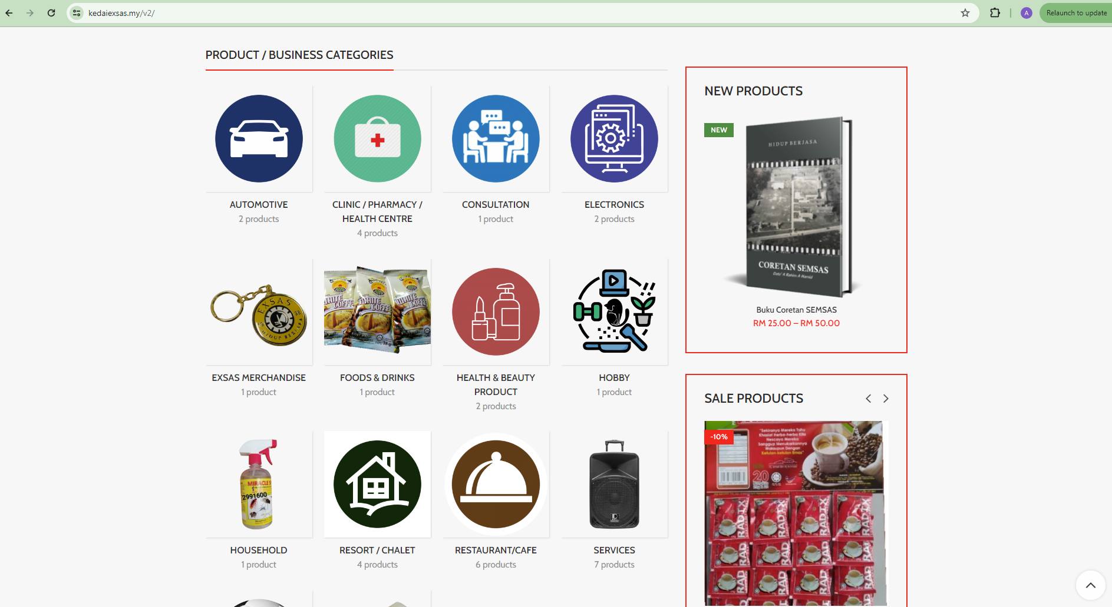This screenshot has height=607, width=1112.
Task: Open the Restaurant/Cafe cloche icon
Action: pos(496,484)
